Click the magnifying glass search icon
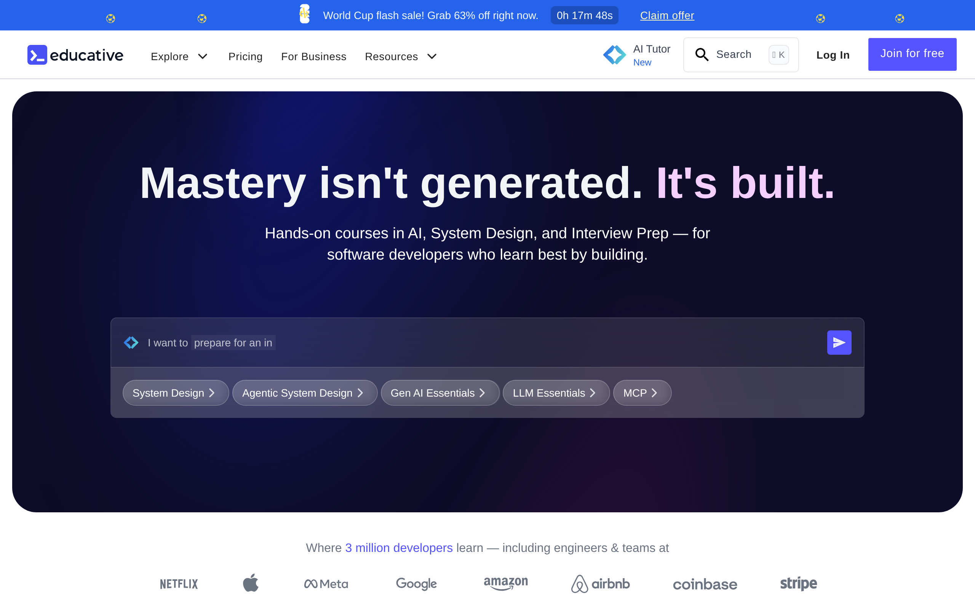975x609 pixels. click(702, 54)
